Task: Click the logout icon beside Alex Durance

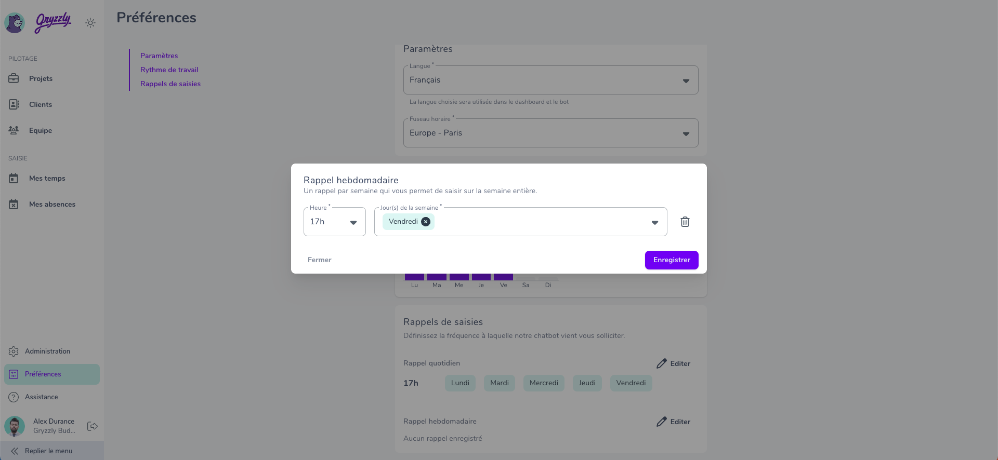Action: (93, 426)
